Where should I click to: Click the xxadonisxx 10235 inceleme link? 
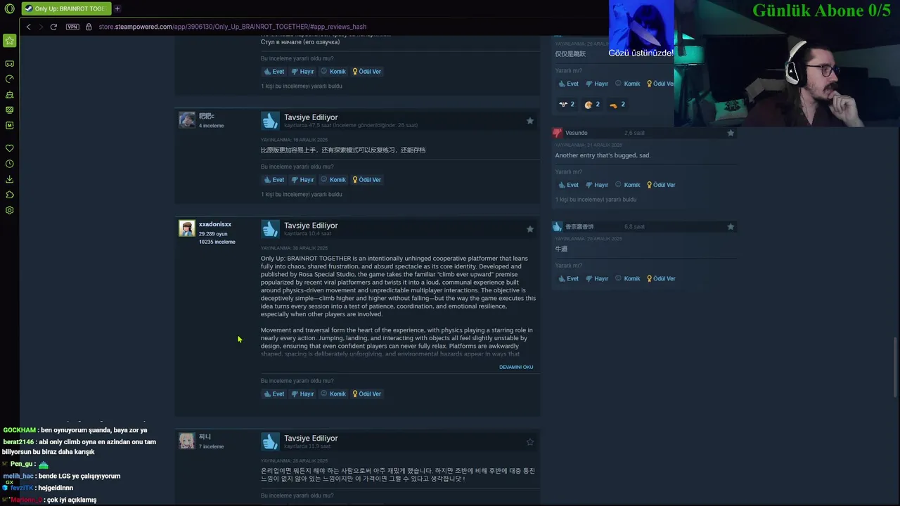tap(217, 242)
